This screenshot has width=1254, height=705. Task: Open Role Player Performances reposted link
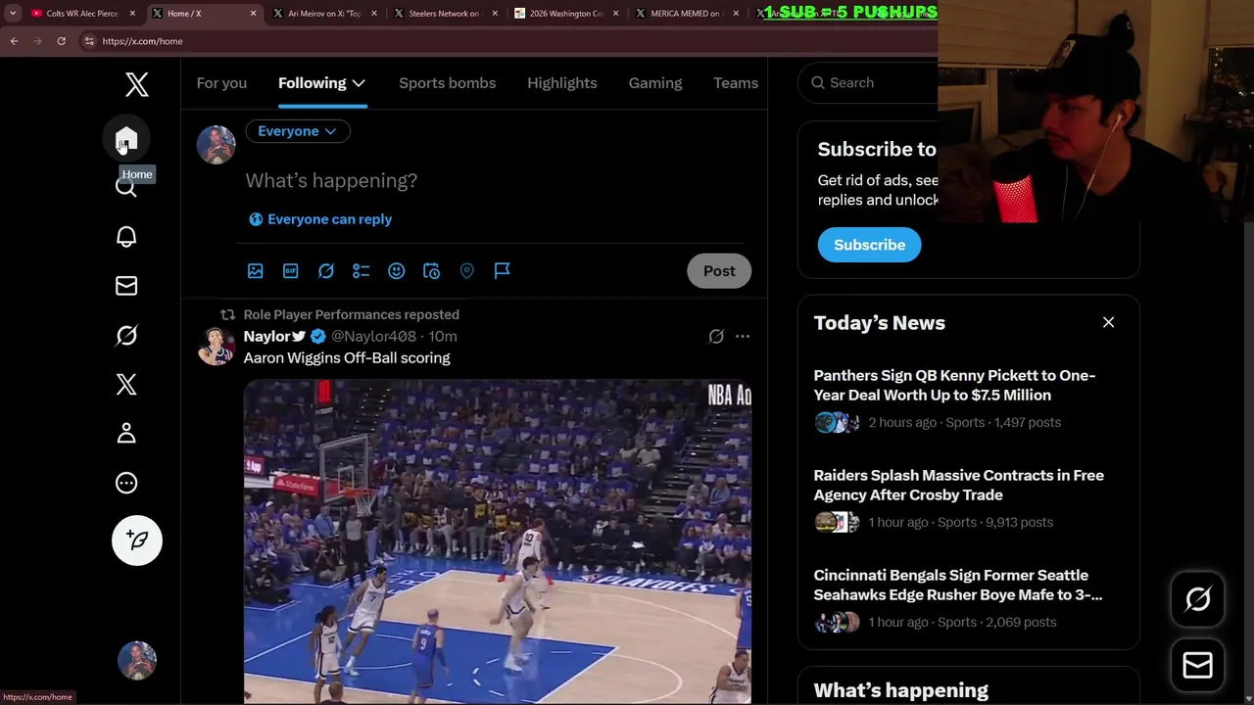352,314
